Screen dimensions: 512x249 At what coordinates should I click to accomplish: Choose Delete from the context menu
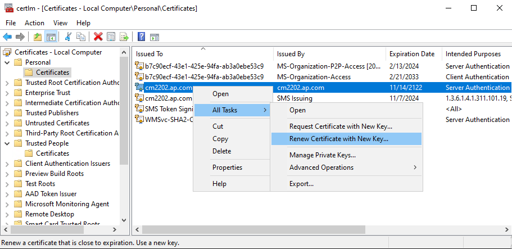(x=232, y=151)
